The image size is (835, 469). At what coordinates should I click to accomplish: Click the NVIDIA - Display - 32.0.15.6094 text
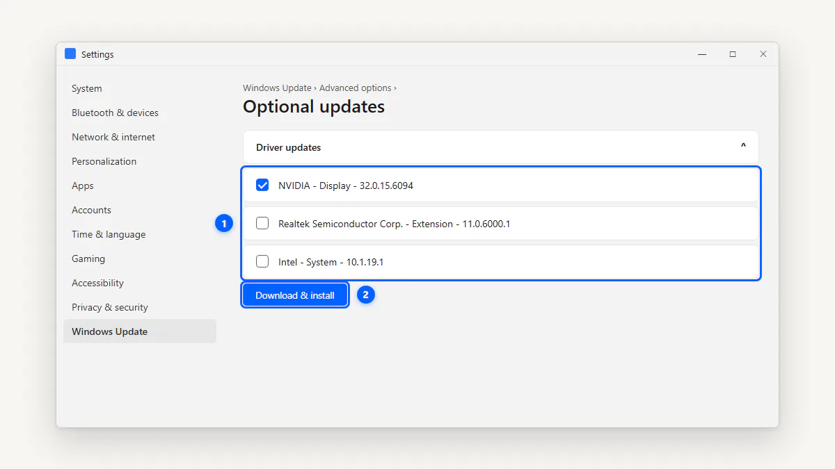[346, 186]
